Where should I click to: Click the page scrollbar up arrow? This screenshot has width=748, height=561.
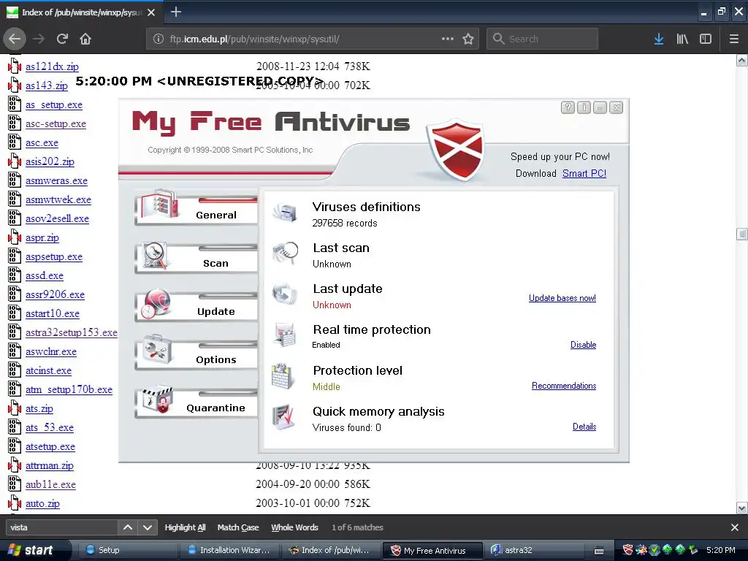click(742, 60)
